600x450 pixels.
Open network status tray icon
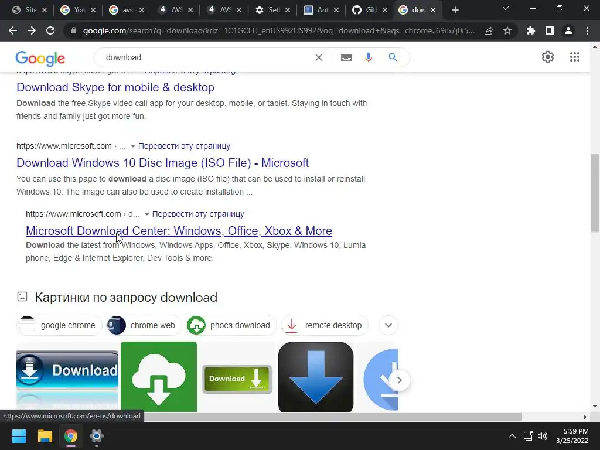529,436
